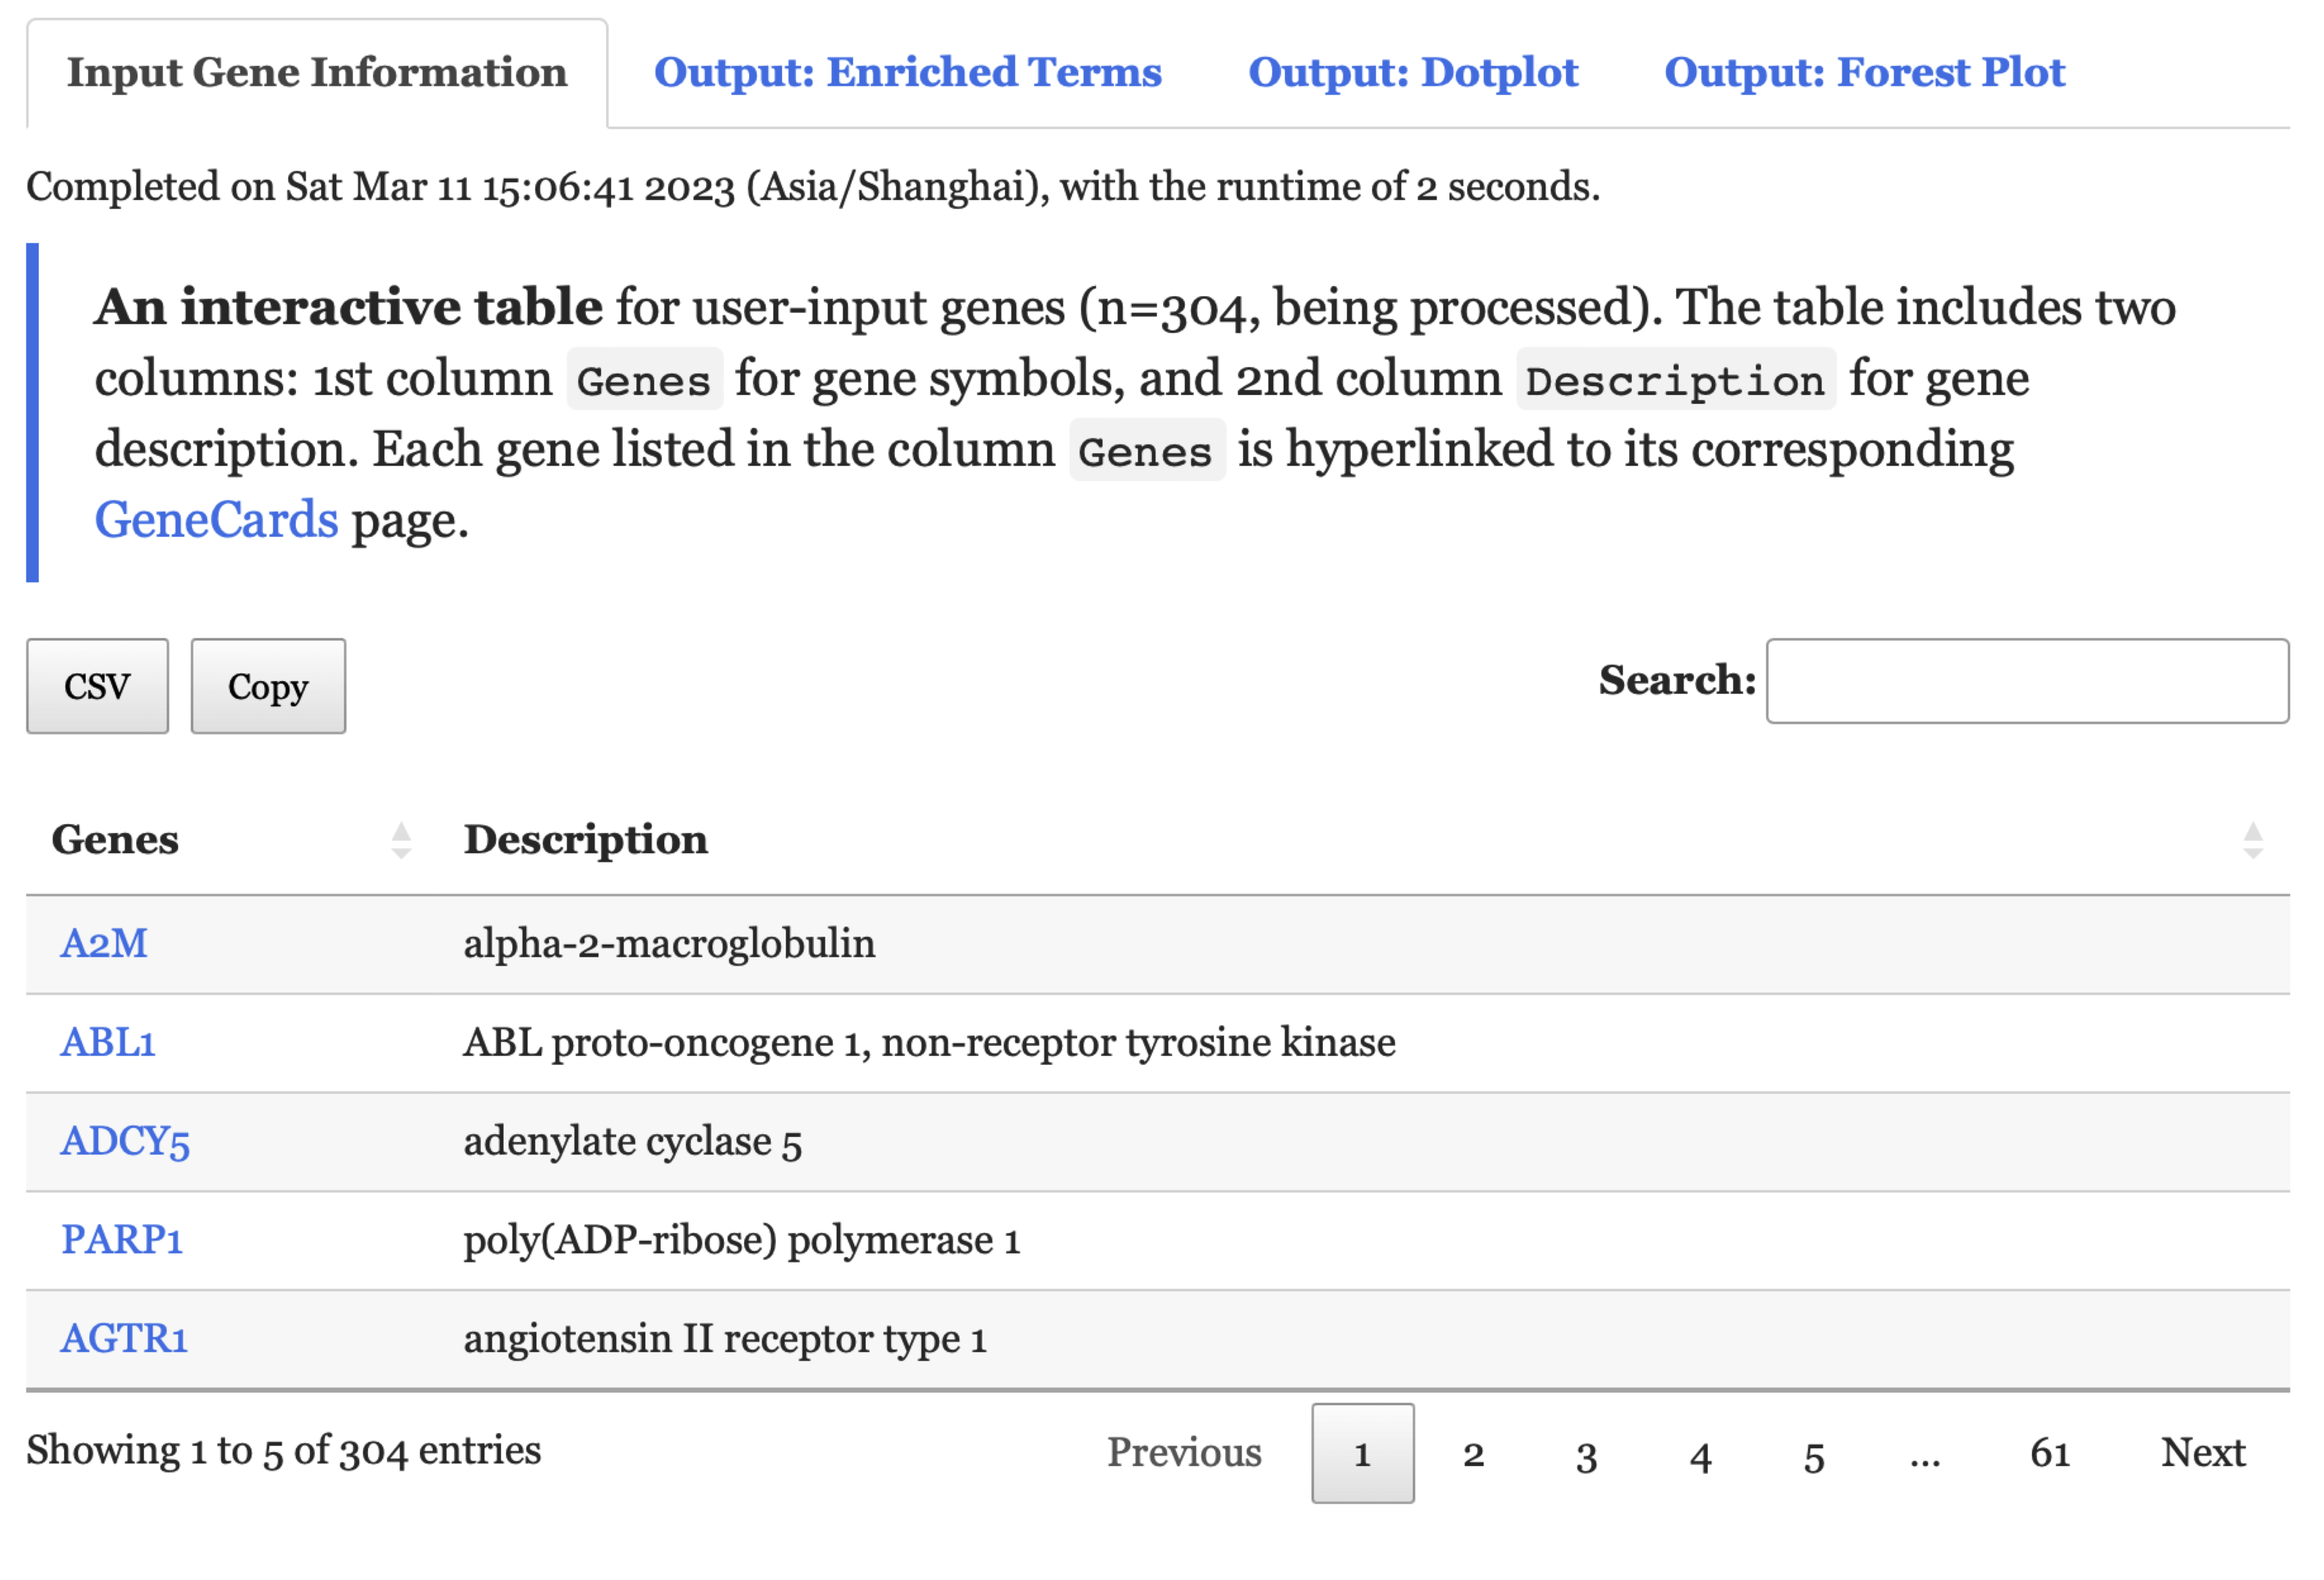The width and height of the screenshot is (2324, 1580).
Task: Go to page 2 of table
Action: pos(1473,1453)
